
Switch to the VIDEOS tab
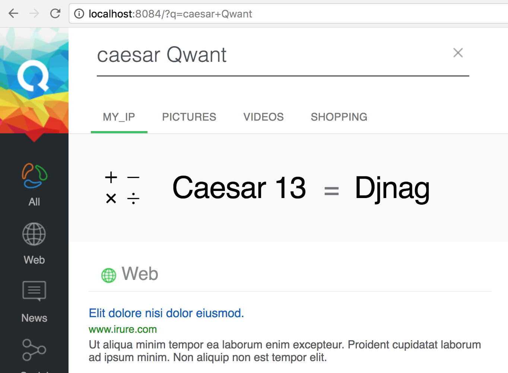coord(264,117)
